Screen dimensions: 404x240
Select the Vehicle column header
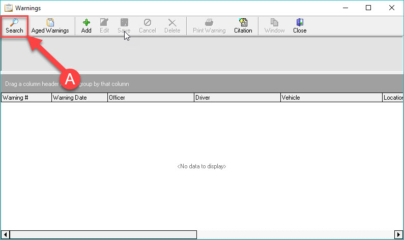(331, 98)
